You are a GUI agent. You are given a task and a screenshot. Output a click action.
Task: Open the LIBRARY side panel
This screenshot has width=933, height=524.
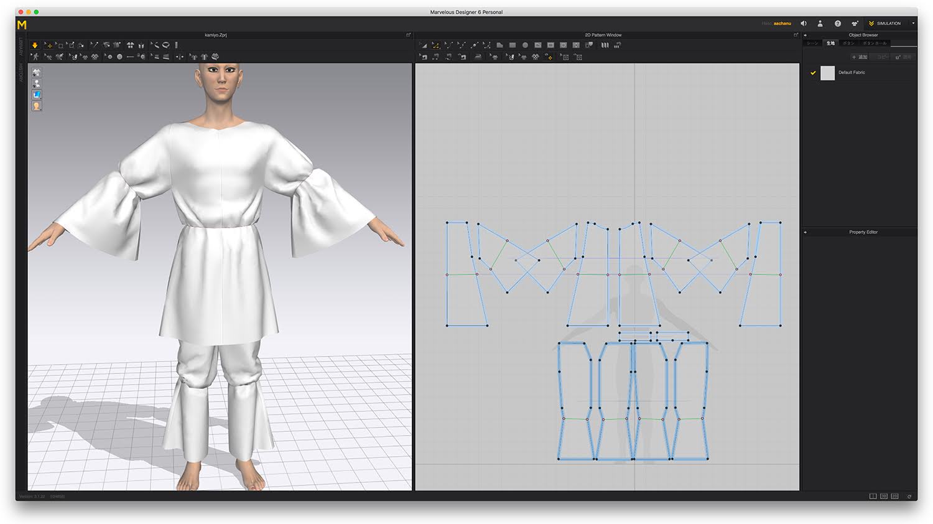coord(21,47)
